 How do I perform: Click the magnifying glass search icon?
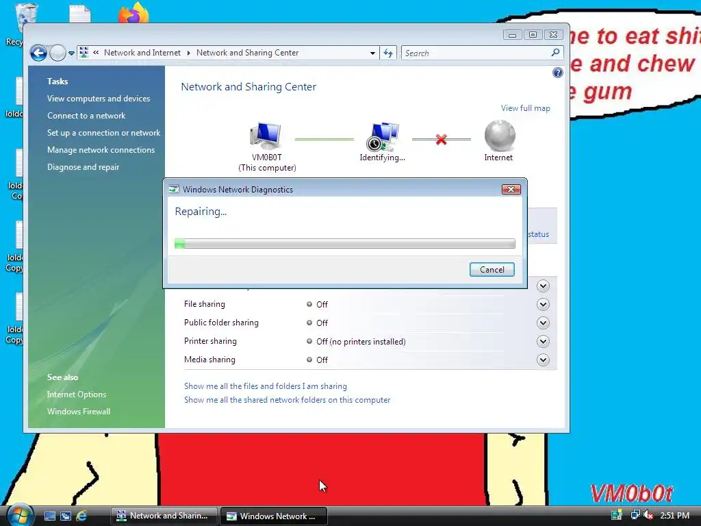pyautogui.click(x=555, y=53)
